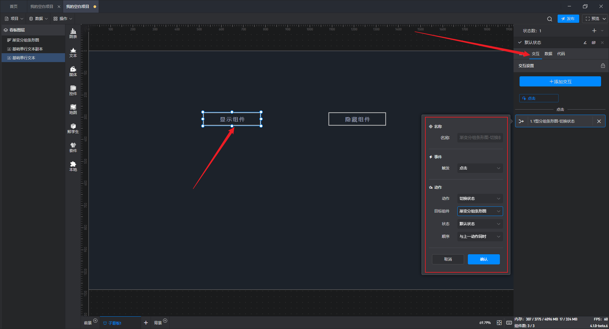Image resolution: width=609 pixels, height=329 pixels.
Task: Click the plus icon to add state
Action: pos(594,31)
